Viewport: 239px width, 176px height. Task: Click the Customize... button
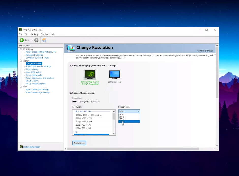79,143
